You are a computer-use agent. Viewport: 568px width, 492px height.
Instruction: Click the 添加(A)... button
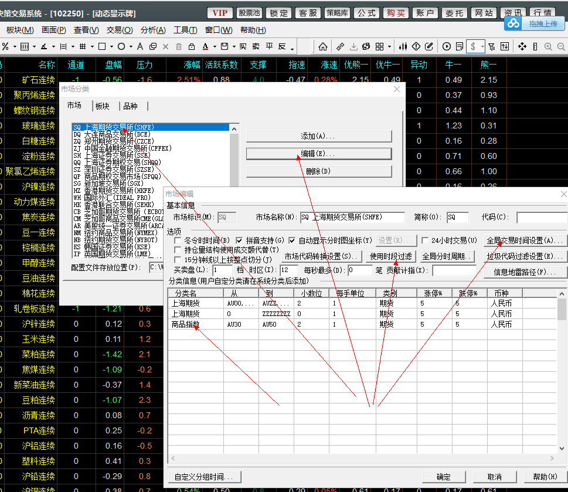click(x=318, y=136)
